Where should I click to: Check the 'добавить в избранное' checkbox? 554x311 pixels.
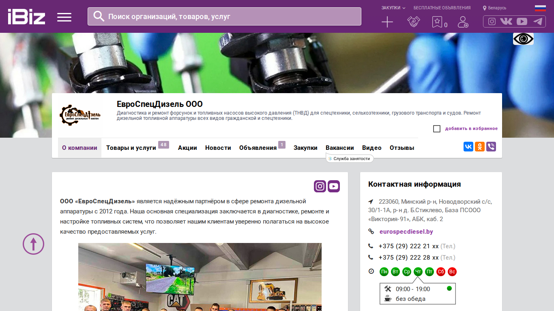(x=437, y=129)
